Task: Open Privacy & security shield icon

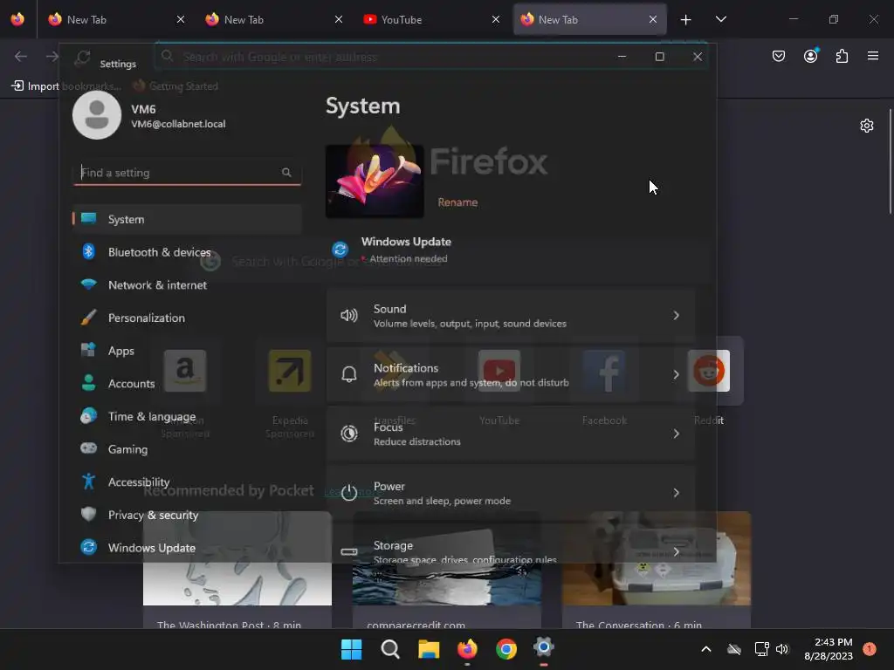Action: (x=88, y=514)
